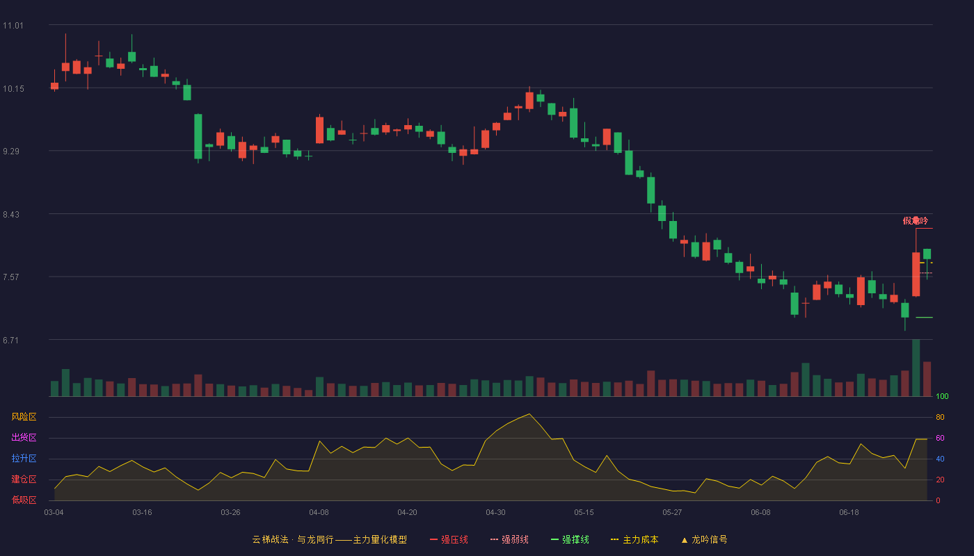Image resolution: width=974 pixels, height=556 pixels.
Task: Toggle the 强撑线 legend entry
Action: (x=570, y=539)
